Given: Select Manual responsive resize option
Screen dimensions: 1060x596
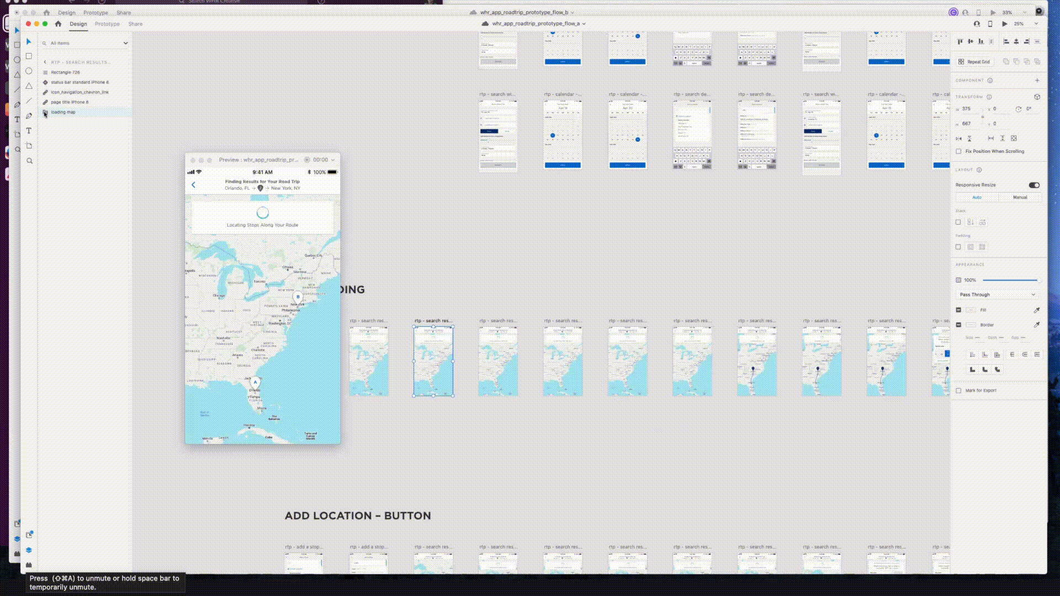Looking at the screenshot, I should pyautogui.click(x=1020, y=198).
